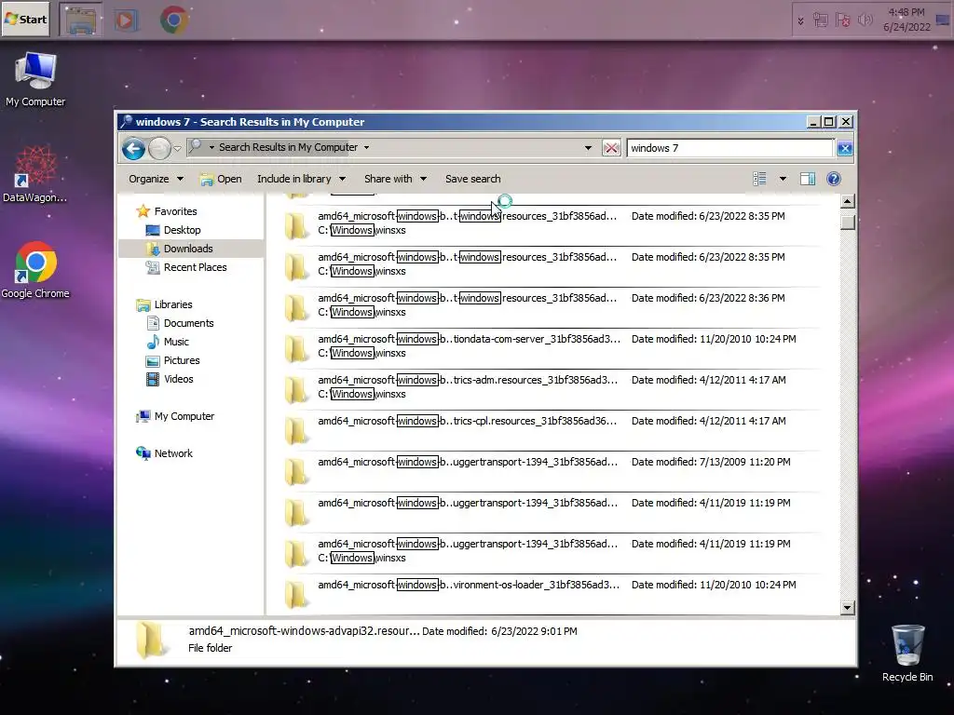Click the search box containing windows 7
This screenshot has height=715, width=954.
pyautogui.click(x=729, y=148)
